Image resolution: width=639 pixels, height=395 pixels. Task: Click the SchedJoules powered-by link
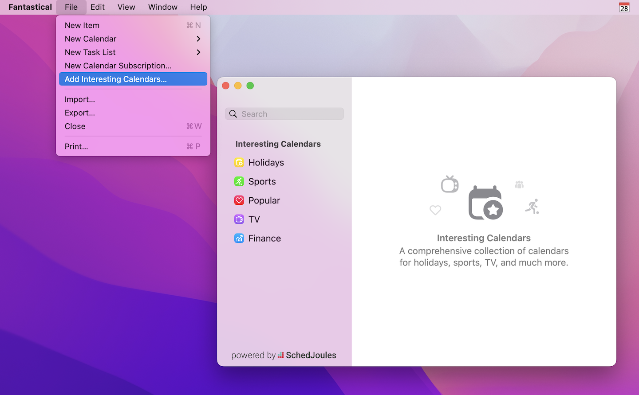coord(284,355)
